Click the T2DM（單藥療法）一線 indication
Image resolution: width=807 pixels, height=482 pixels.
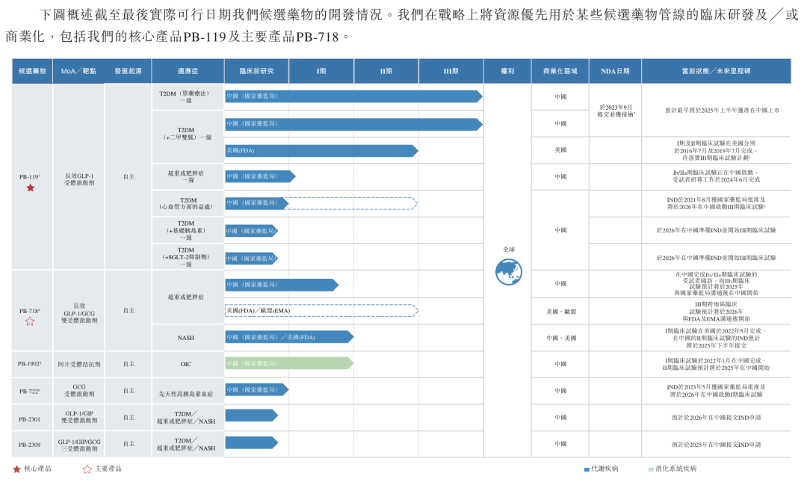point(186,97)
